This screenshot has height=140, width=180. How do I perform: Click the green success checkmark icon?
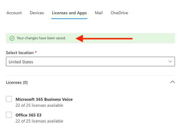coord(12,38)
